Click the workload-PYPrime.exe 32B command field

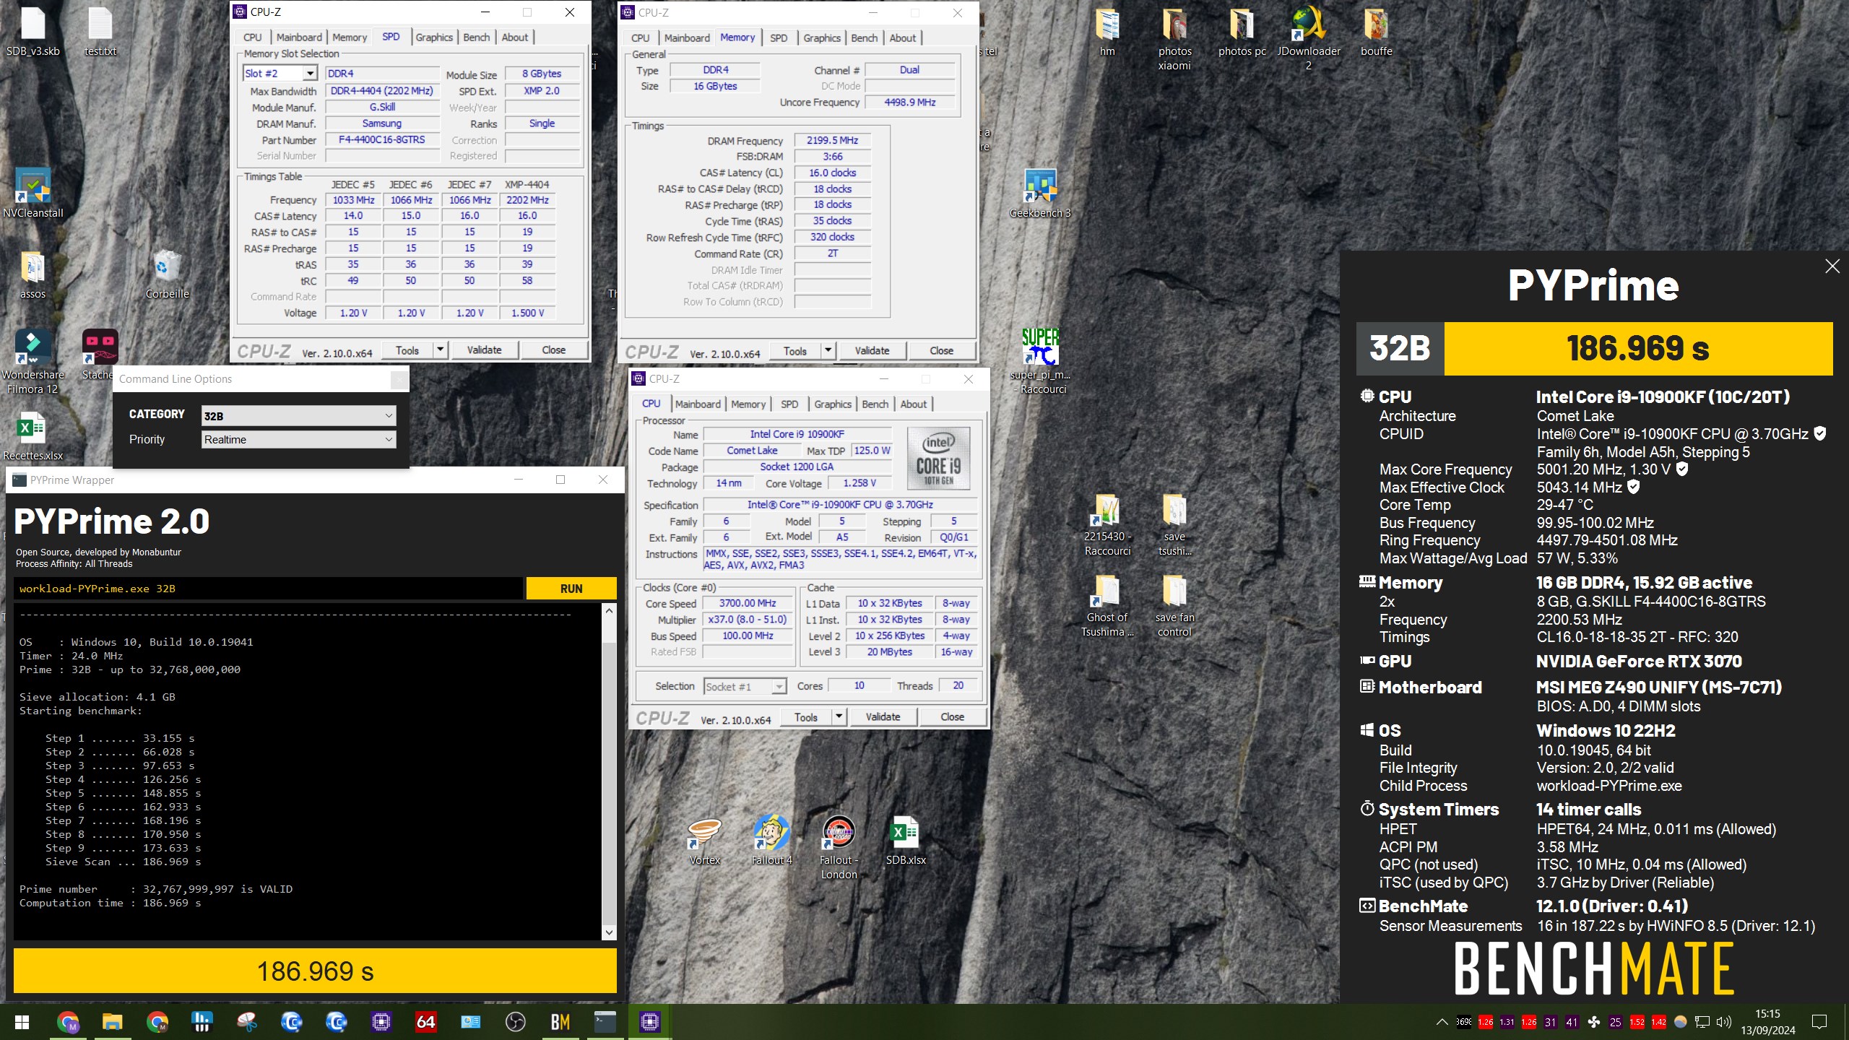click(268, 588)
